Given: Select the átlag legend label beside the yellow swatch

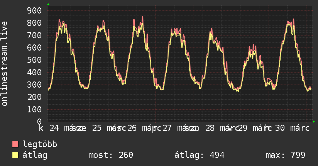Looking at the screenshot, I should coord(35,155).
